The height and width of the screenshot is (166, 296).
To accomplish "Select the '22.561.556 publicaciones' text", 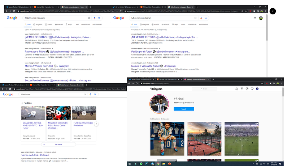I will pyautogui.click(x=184, y=103).
